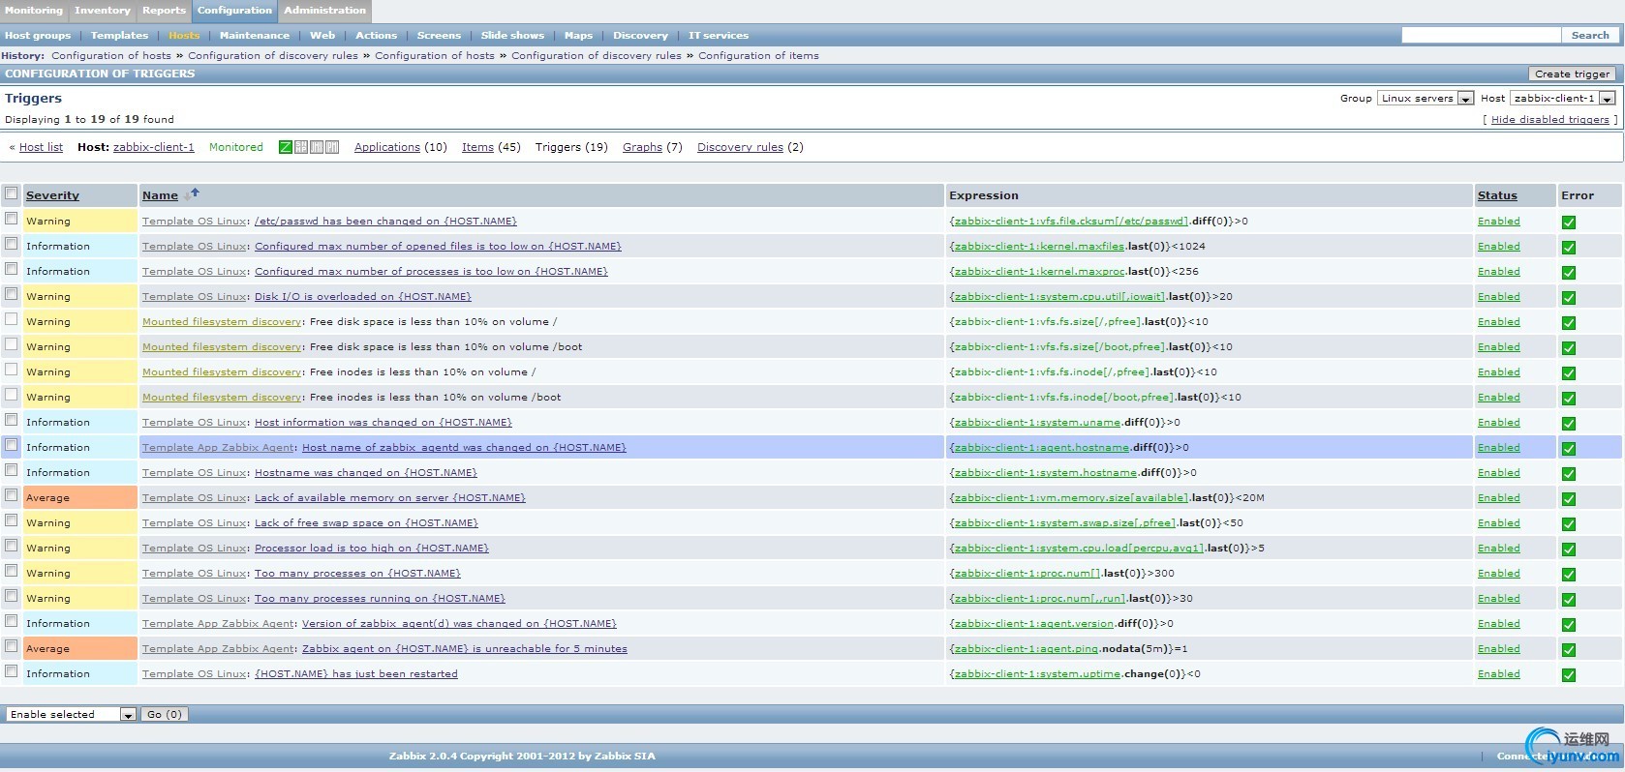Click orange Average severity cell for memory trigger
1625x772 pixels.
click(79, 498)
